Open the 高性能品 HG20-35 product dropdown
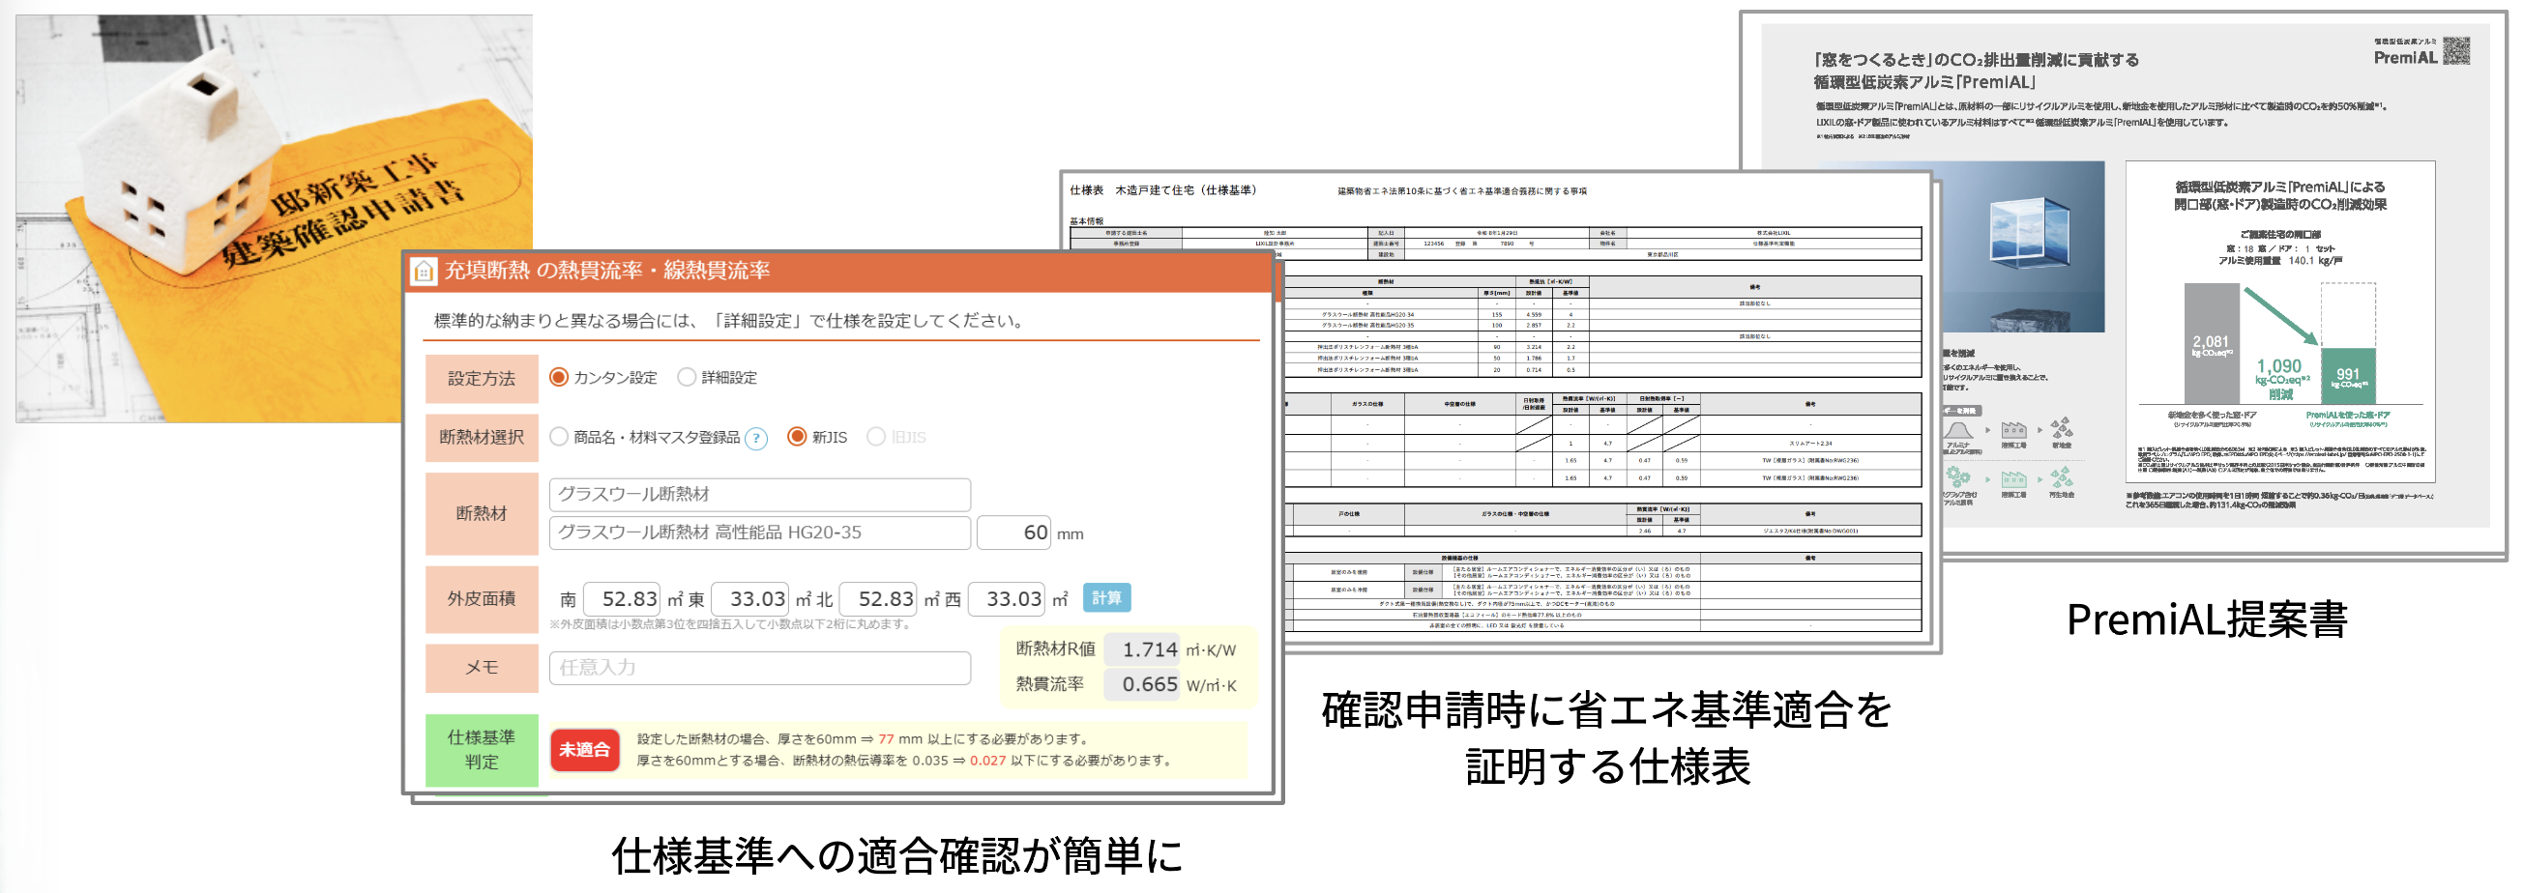Image resolution: width=2524 pixels, height=893 pixels. coord(759,533)
